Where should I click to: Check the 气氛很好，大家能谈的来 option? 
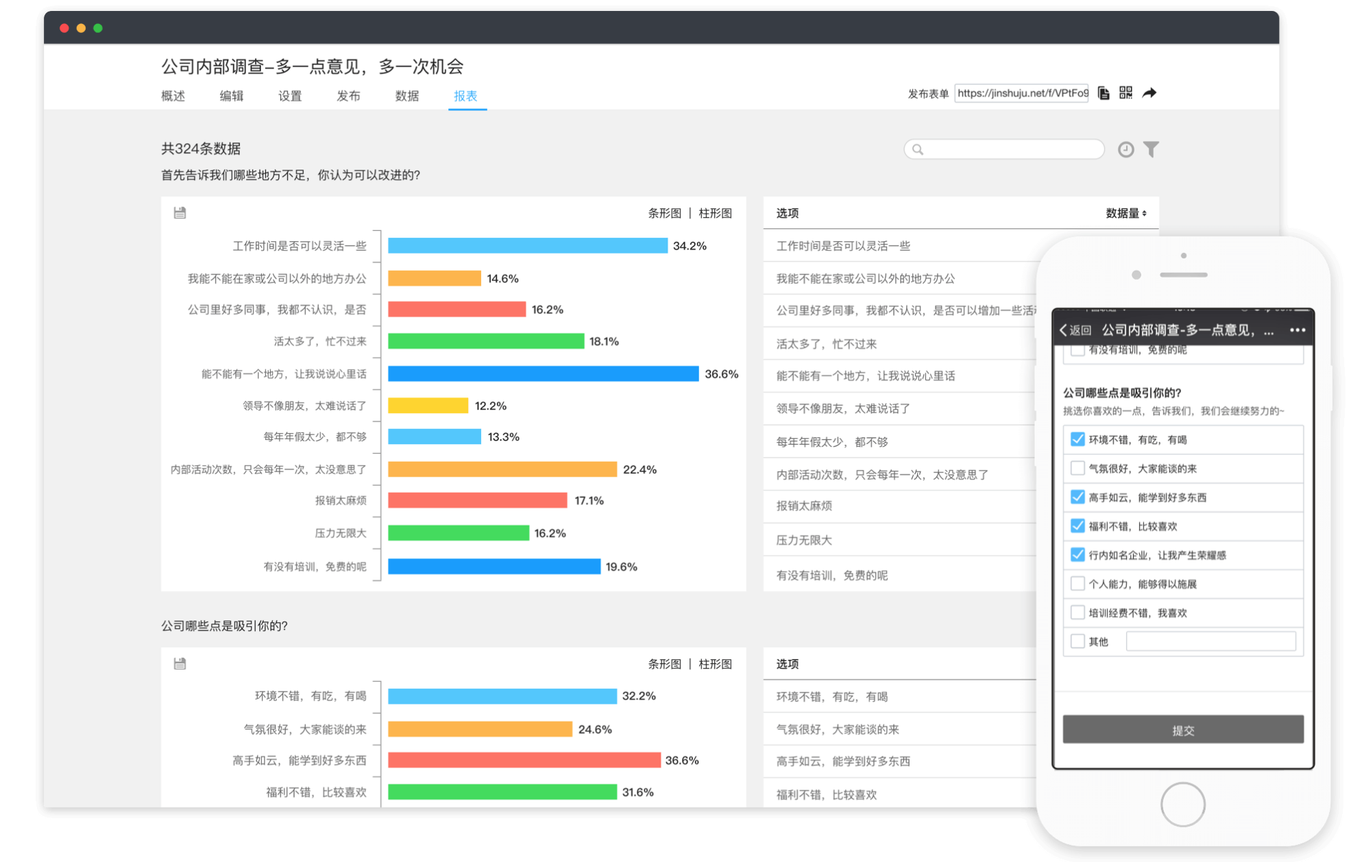[1077, 468]
